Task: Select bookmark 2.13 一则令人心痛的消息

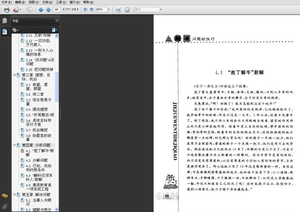Action: [39, 52]
